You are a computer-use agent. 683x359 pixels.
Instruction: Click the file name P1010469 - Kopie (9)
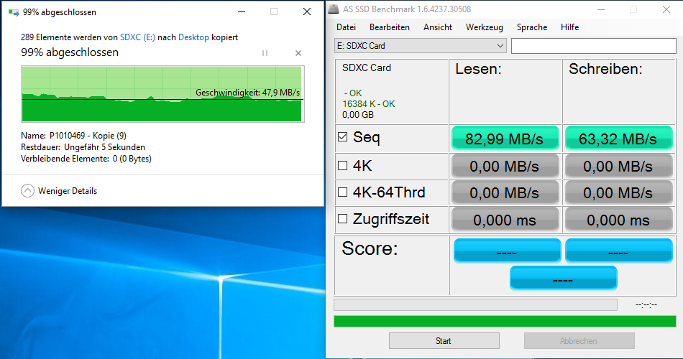[88, 136]
